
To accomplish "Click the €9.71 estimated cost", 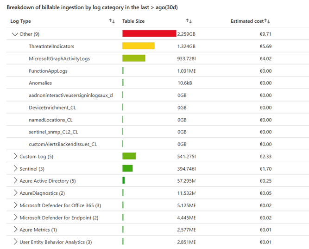I will click(265, 34).
